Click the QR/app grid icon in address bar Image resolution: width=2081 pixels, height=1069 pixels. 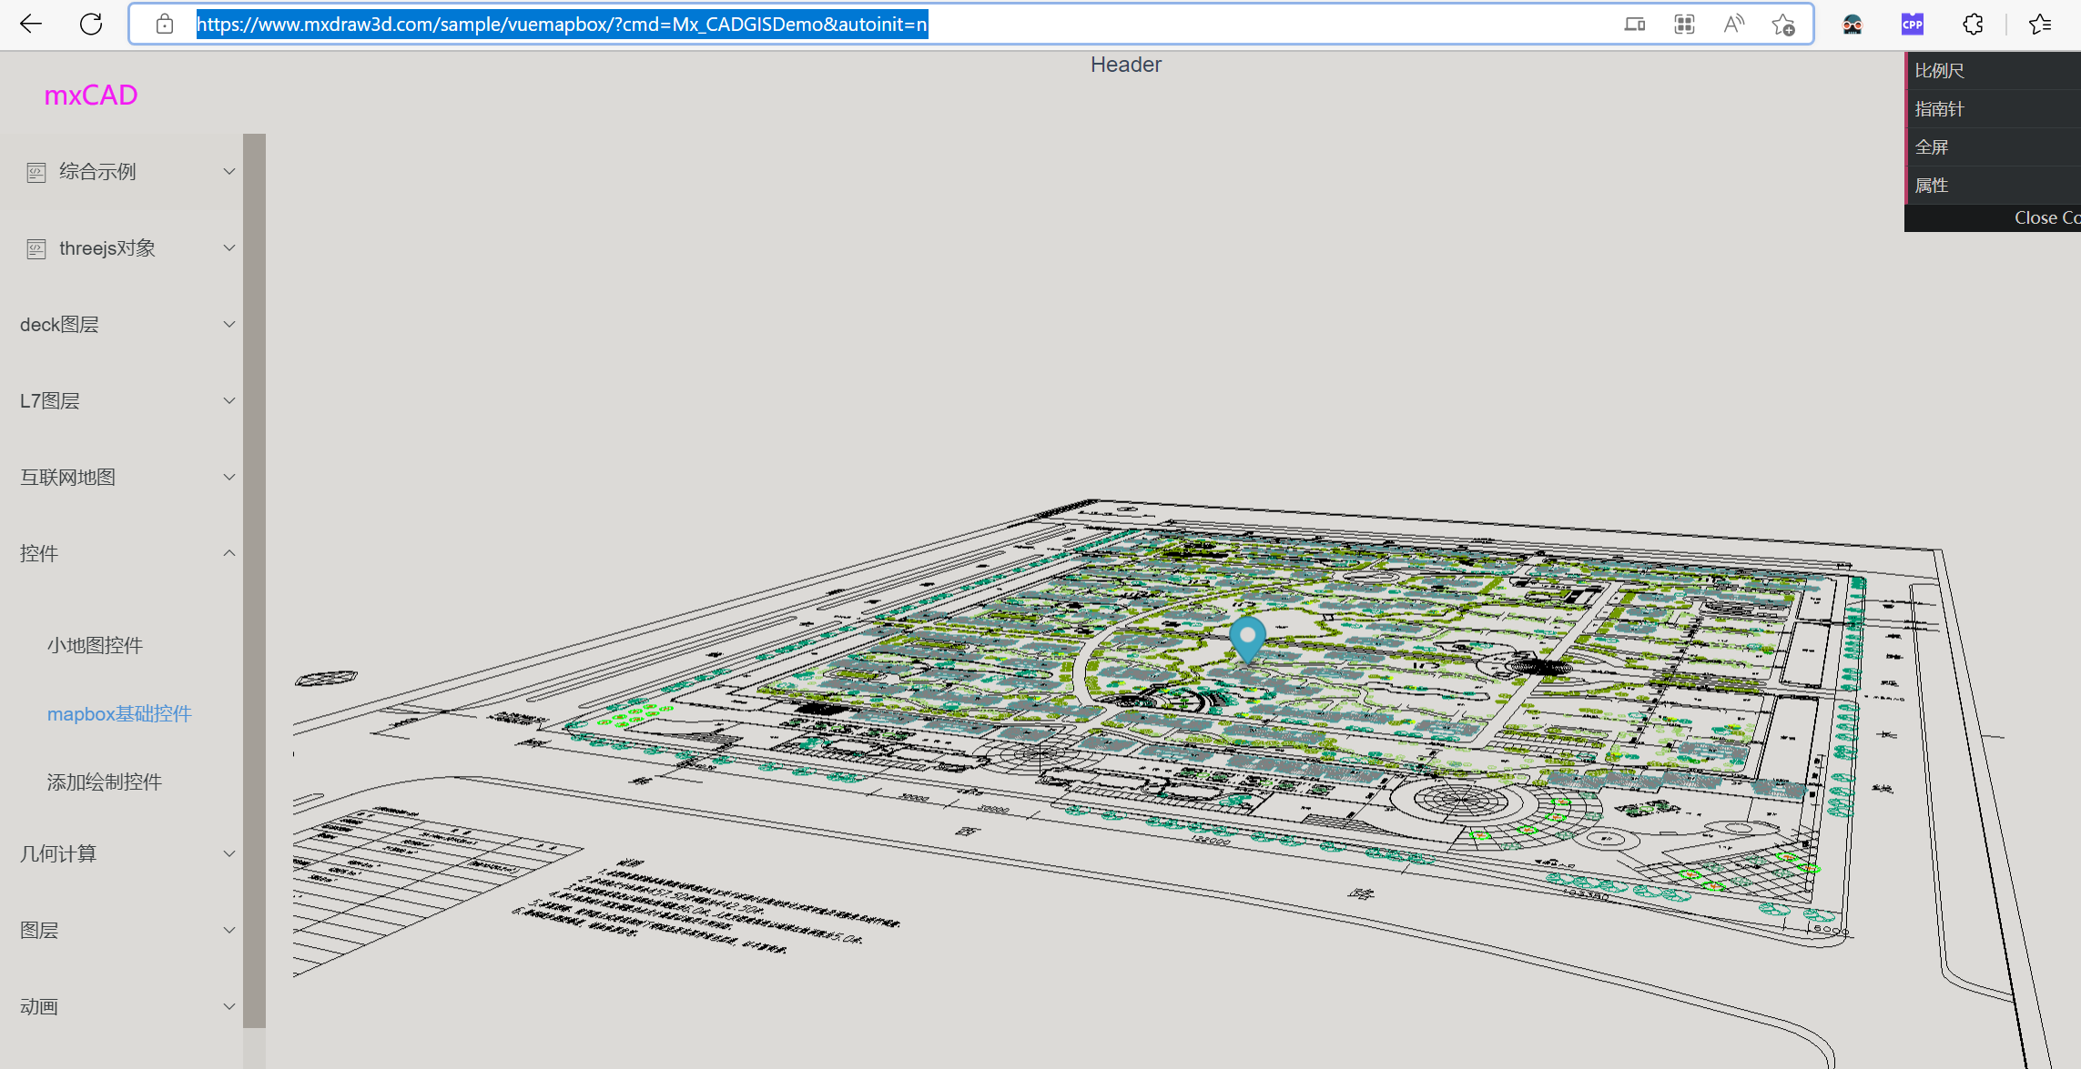click(1684, 25)
